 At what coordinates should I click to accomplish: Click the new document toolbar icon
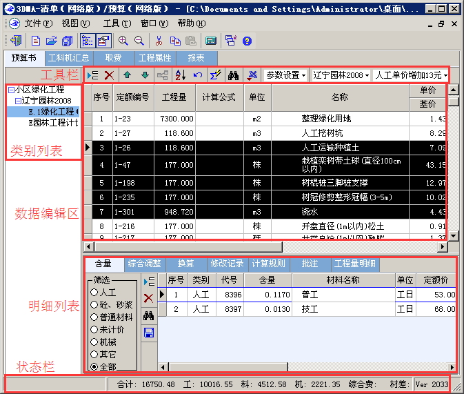click(36, 41)
